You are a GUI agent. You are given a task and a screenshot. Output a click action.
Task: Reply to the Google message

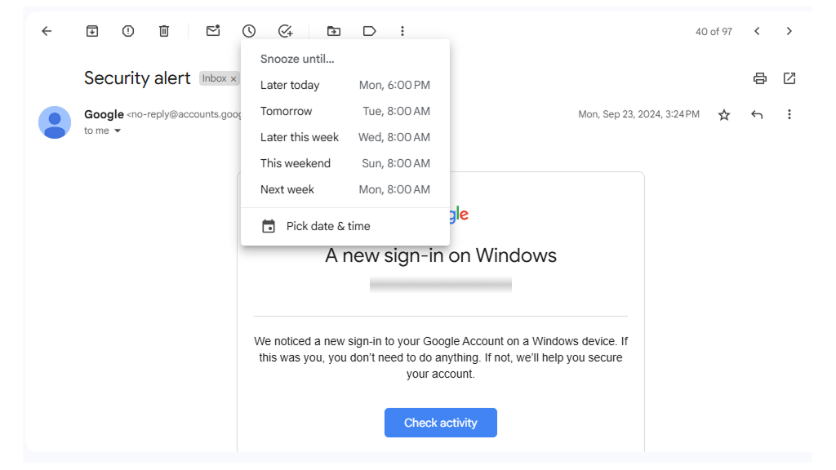757,114
